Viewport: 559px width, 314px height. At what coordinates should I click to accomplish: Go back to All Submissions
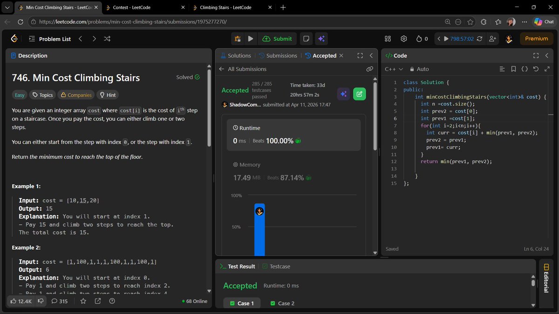pyautogui.click(x=242, y=69)
